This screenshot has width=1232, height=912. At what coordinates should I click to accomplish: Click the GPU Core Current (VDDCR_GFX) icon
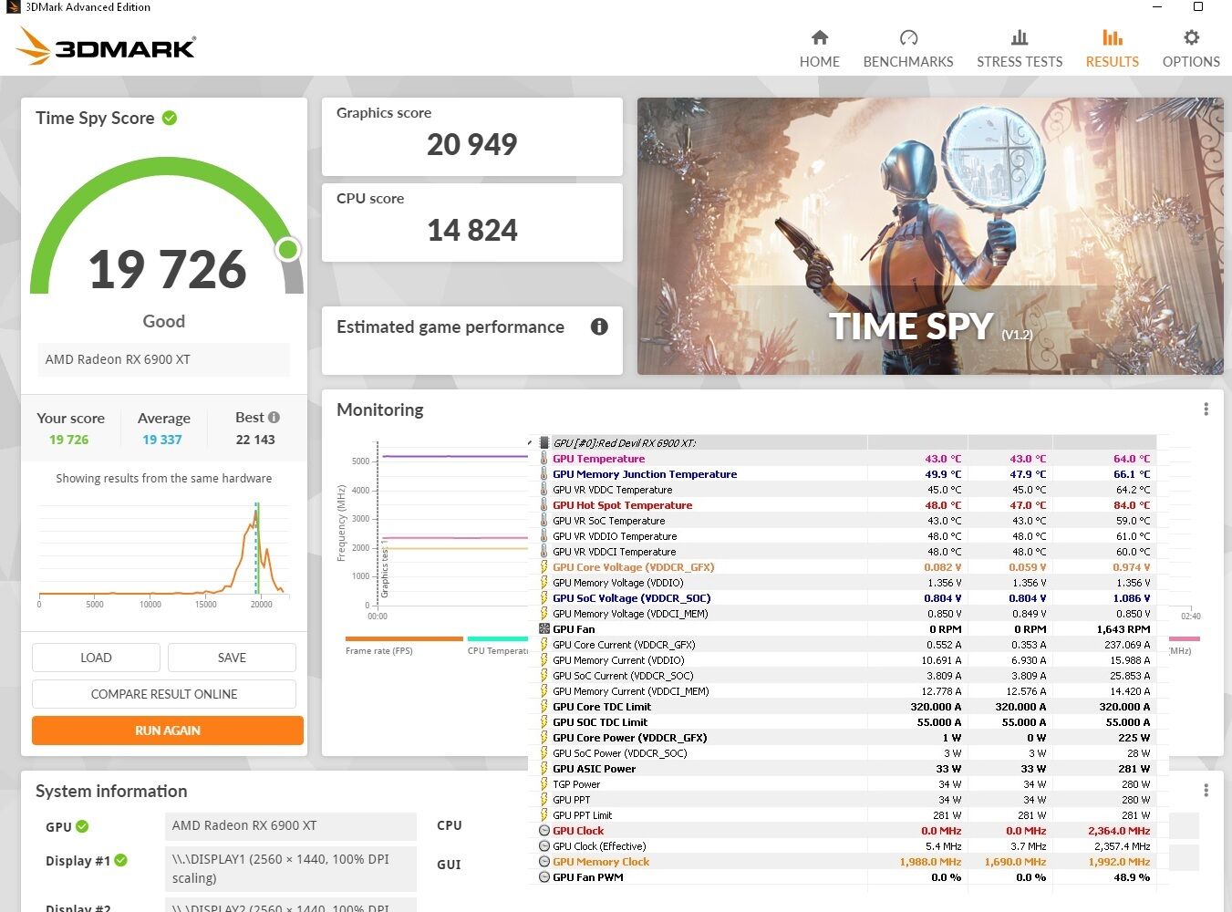544,645
